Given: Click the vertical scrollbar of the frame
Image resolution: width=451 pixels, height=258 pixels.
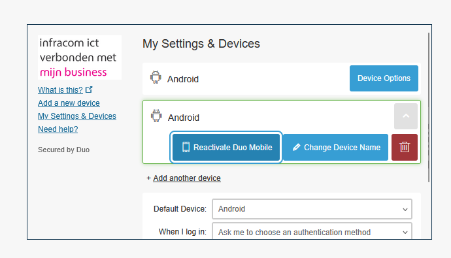Looking at the screenshot, I should point(429,108).
